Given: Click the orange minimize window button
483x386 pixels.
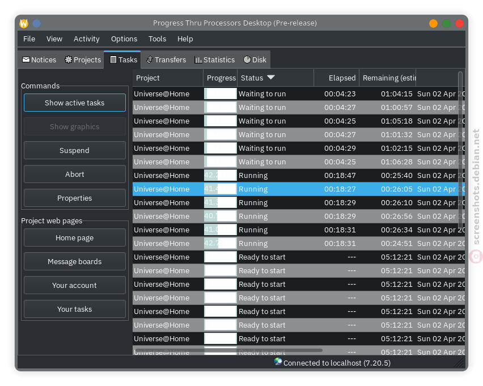Looking at the screenshot, I should [x=433, y=23].
